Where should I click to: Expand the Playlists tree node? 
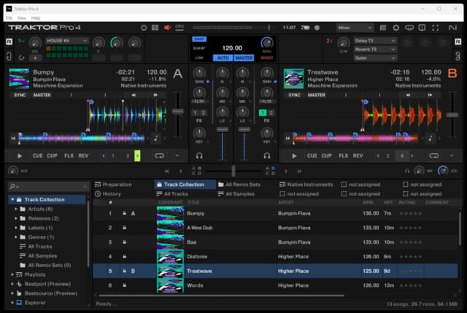(12, 274)
